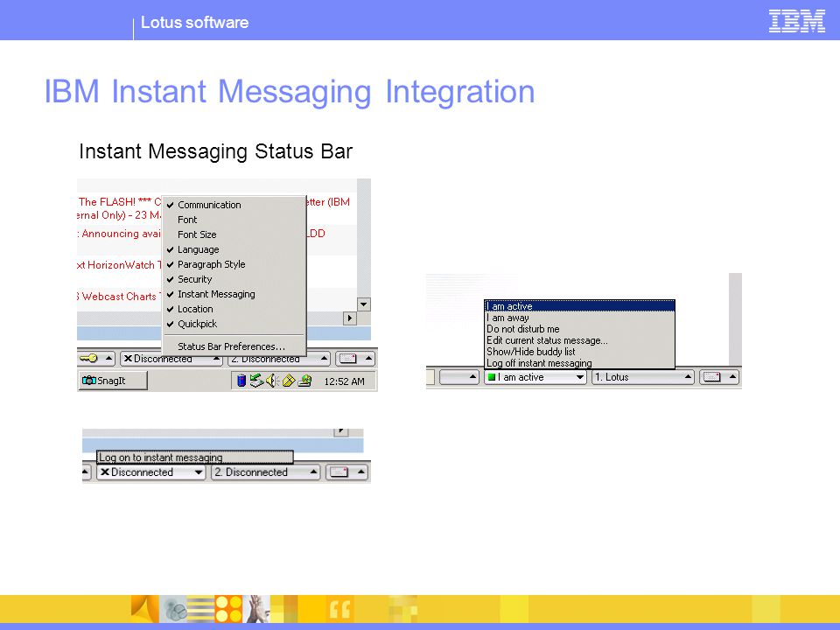Image resolution: width=840 pixels, height=630 pixels.
Task: Select I am active in status menu
Action: (579, 306)
